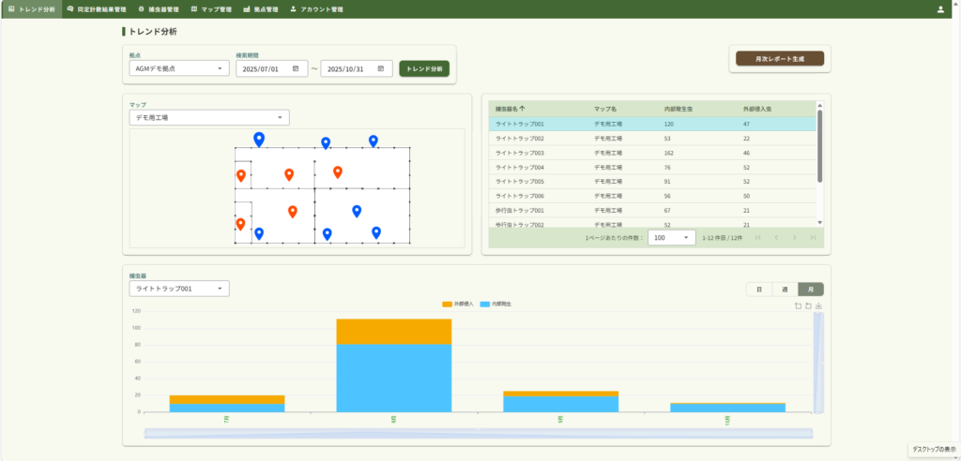
Task: Go to the next table page
Action: [x=794, y=238]
